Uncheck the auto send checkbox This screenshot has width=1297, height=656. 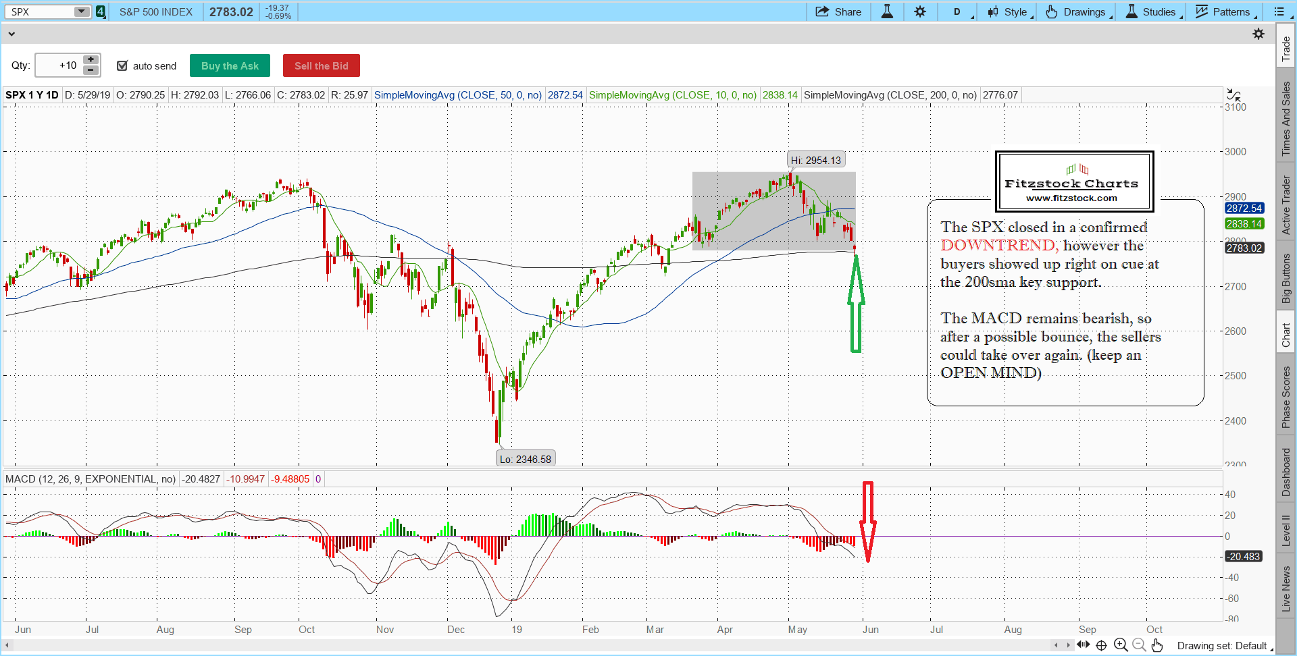point(122,65)
